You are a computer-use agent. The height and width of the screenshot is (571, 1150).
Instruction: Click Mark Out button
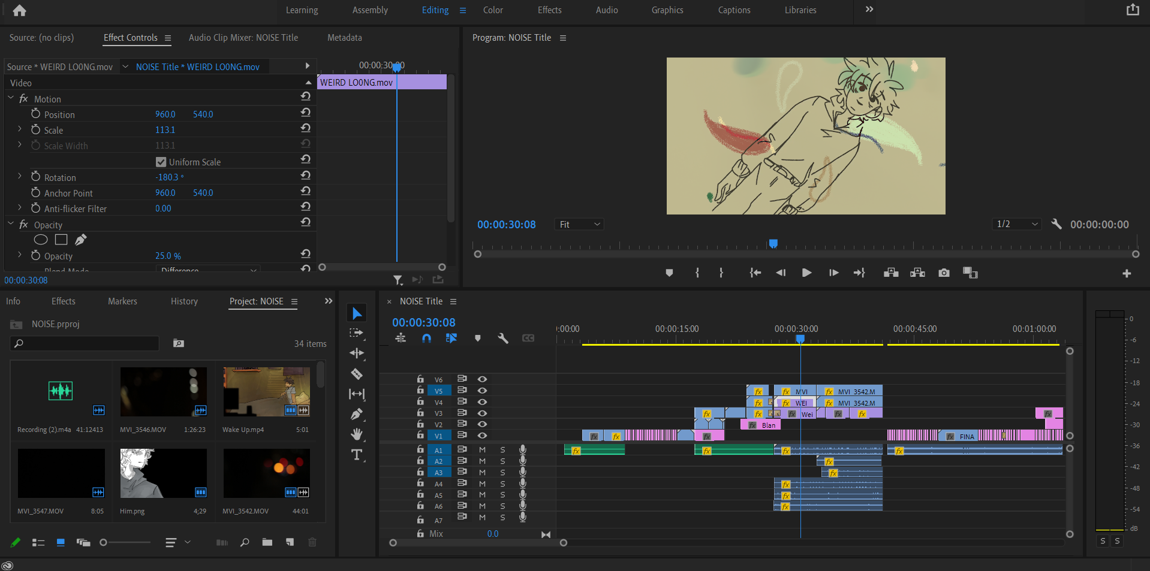[721, 273]
